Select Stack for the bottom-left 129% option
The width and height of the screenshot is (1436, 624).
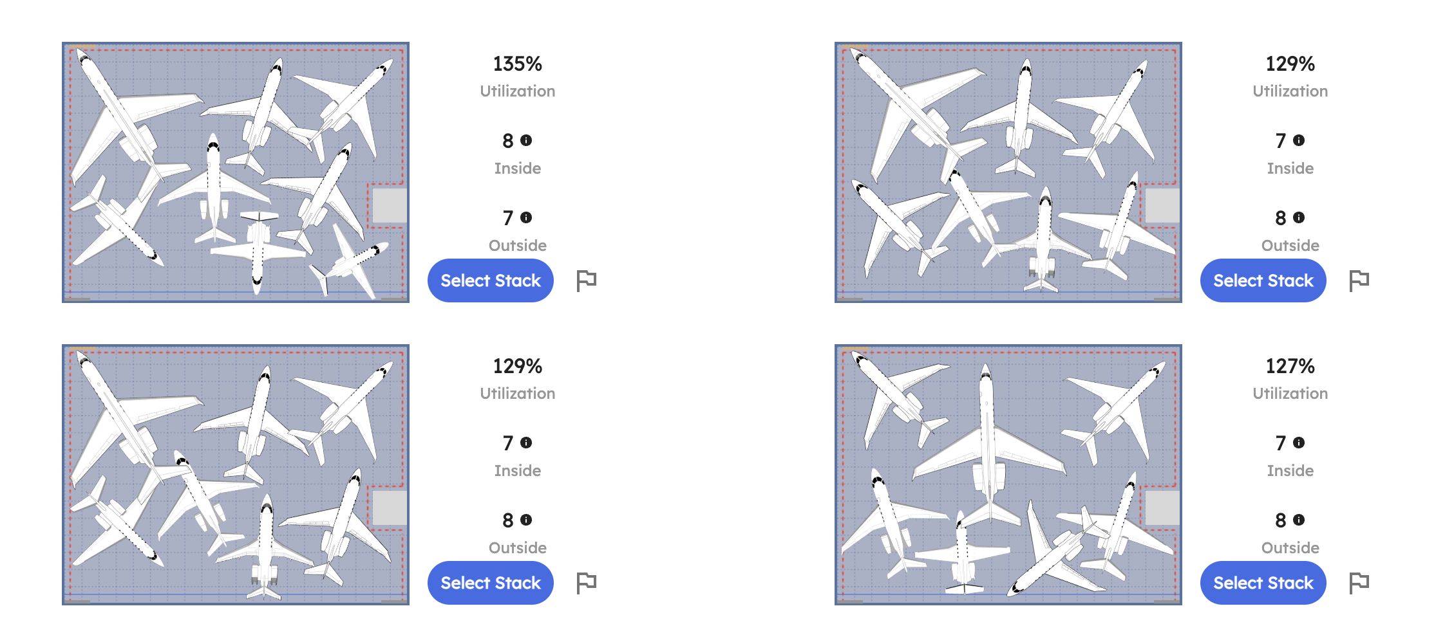pyautogui.click(x=490, y=582)
